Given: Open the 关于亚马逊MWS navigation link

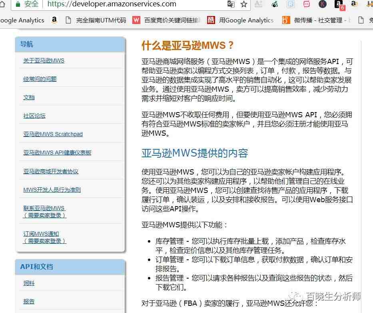Looking at the screenshot, I should pyautogui.click(x=44, y=61).
